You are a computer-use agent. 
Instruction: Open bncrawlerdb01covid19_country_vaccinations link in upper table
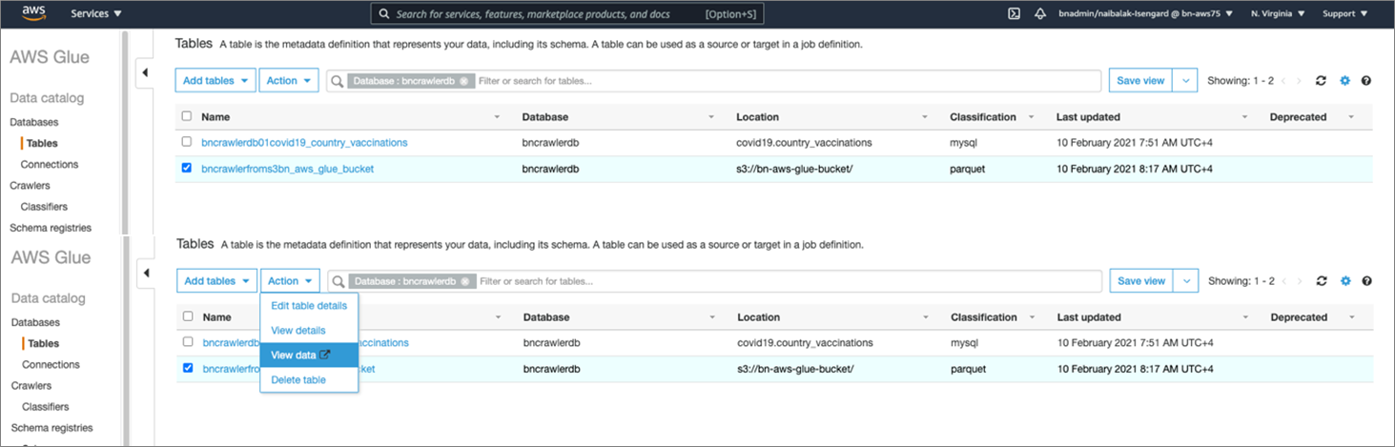(x=304, y=143)
